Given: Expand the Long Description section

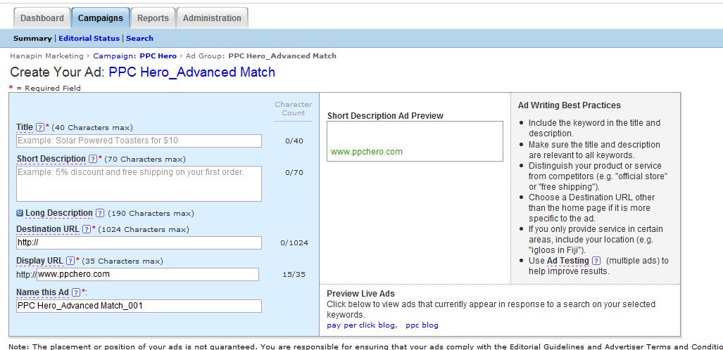Looking at the screenshot, I should pos(20,213).
